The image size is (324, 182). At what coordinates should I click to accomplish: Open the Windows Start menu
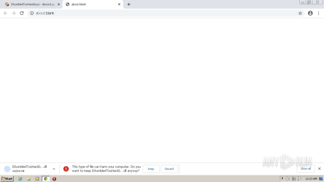pyautogui.click(x=7, y=179)
